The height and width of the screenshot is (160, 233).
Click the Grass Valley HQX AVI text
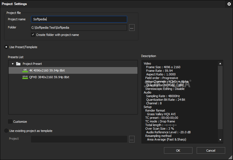click(x=161, y=114)
